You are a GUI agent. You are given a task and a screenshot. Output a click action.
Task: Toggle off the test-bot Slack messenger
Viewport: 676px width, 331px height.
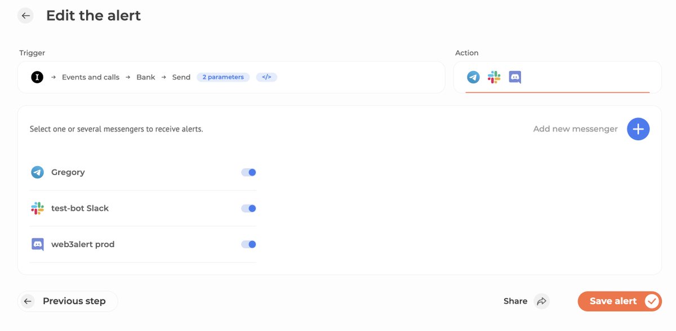click(248, 208)
